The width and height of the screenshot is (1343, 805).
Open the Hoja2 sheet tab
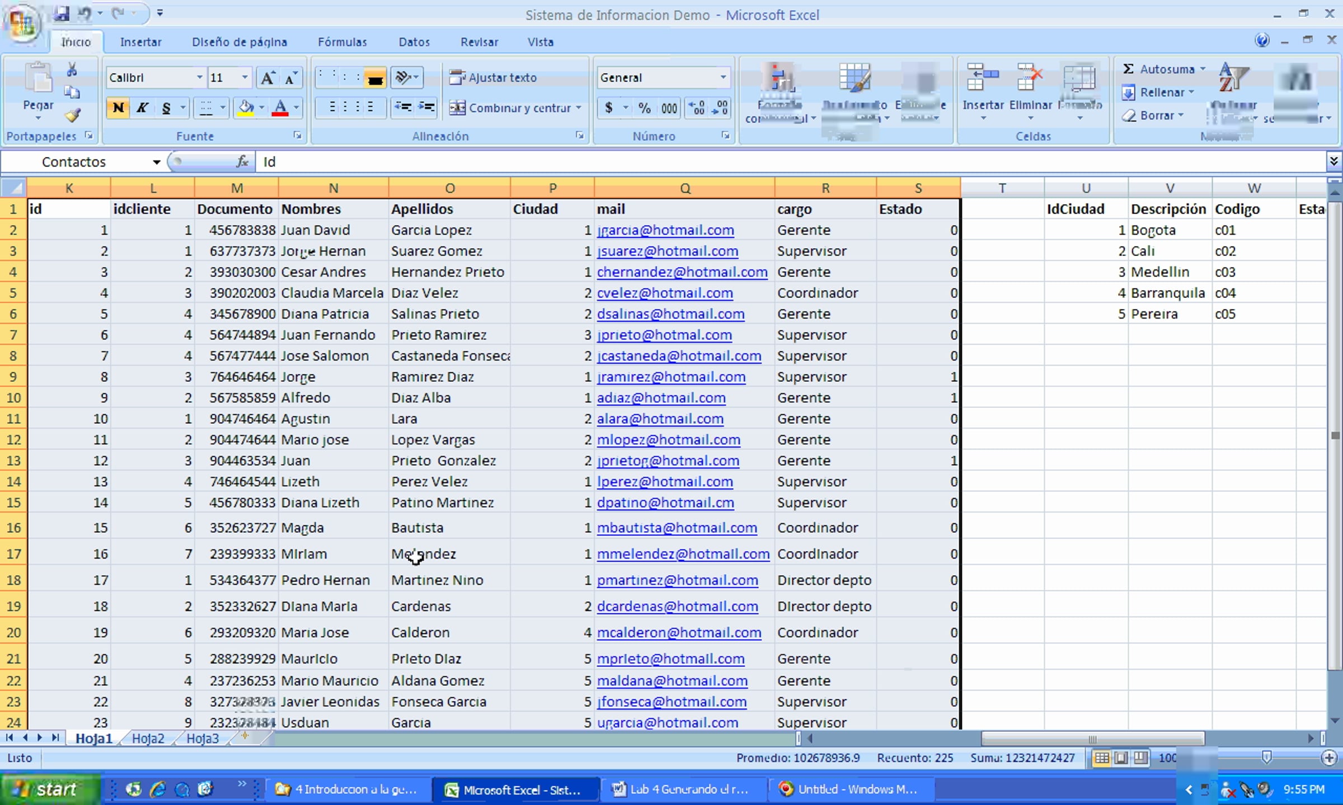[148, 738]
